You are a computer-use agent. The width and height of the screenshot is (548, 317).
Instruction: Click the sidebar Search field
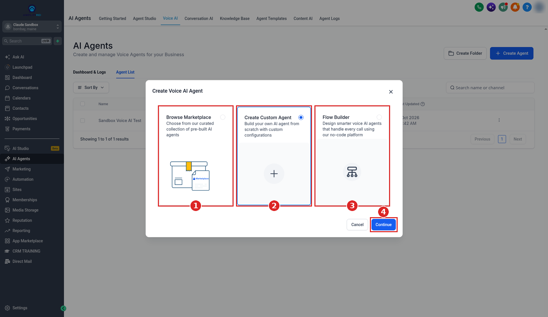pyautogui.click(x=27, y=41)
